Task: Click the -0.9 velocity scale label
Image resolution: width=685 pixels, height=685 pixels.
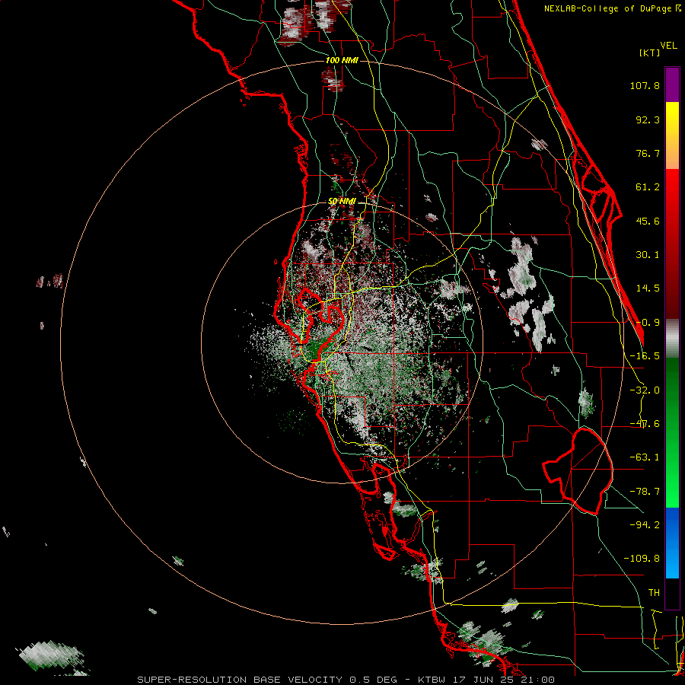Action: point(648,323)
